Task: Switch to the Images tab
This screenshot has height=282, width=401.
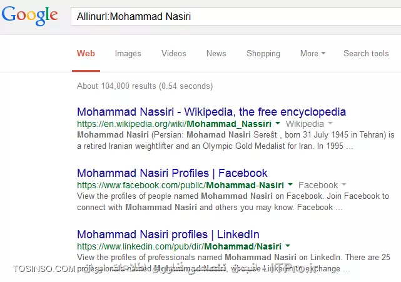Action: (x=128, y=53)
